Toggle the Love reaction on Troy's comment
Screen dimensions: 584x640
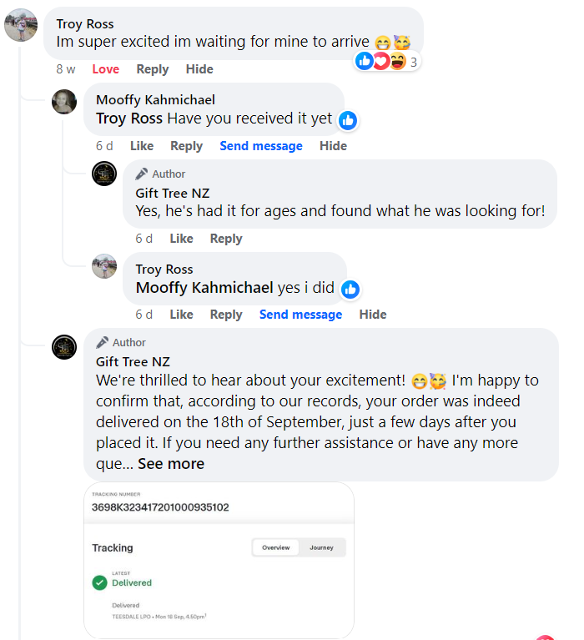click(x=105, y=69)
